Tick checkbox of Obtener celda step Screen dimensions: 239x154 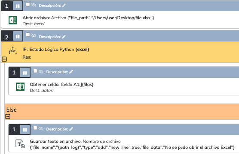(35, 71)
